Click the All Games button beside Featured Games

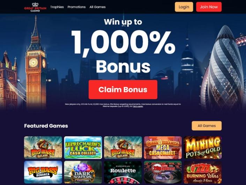(207, 126)
